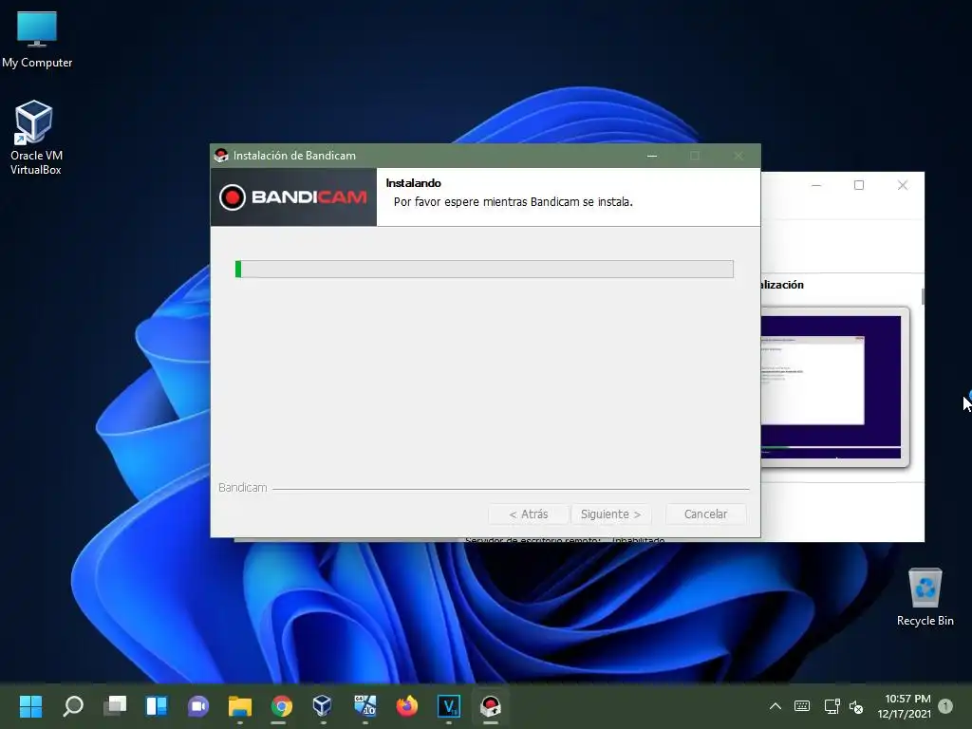Image resolution: width=972 pixels, height=729 pixels.
Task: Select the Recycle Bin desktop icon
Action: pyautogui.click(x=925, y=597)
